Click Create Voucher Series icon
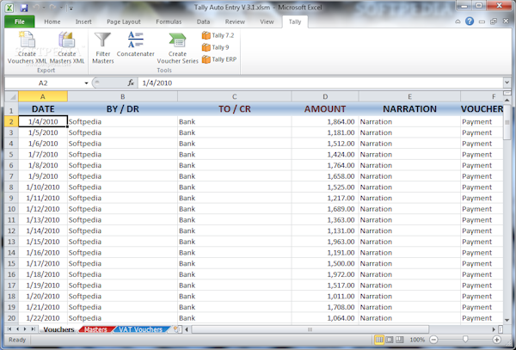 (x=177, y=42)
